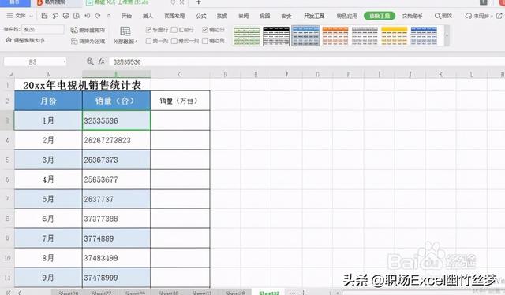Screen dimensions: 505x295
Task: Click the formula bar showing 32535536
Action: (306, 61)
